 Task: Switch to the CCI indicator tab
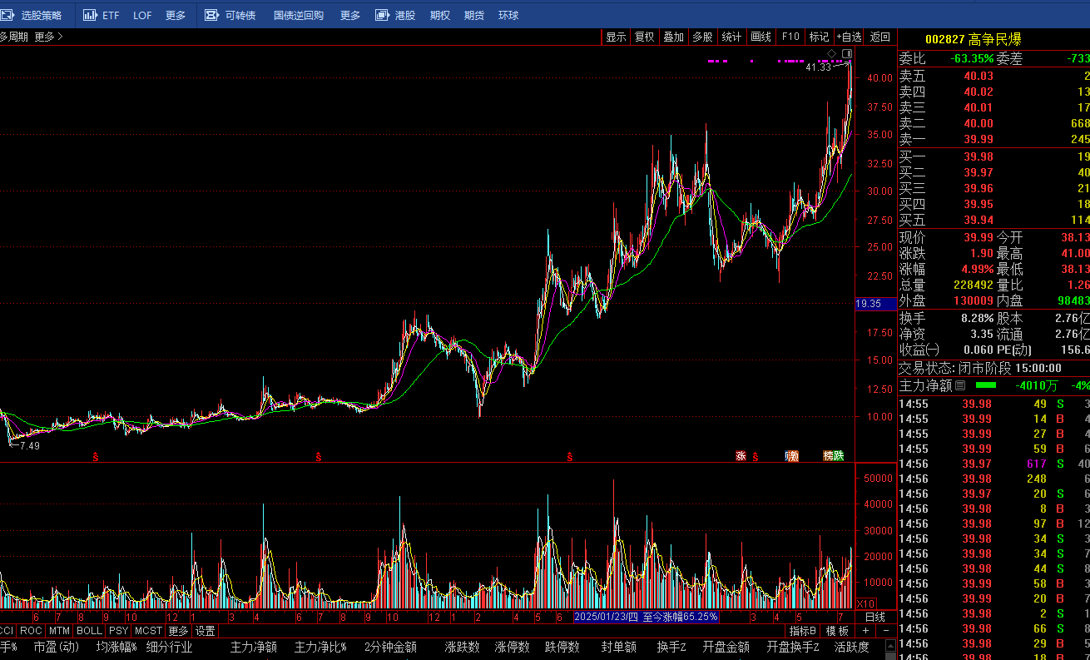pos(7,631)
